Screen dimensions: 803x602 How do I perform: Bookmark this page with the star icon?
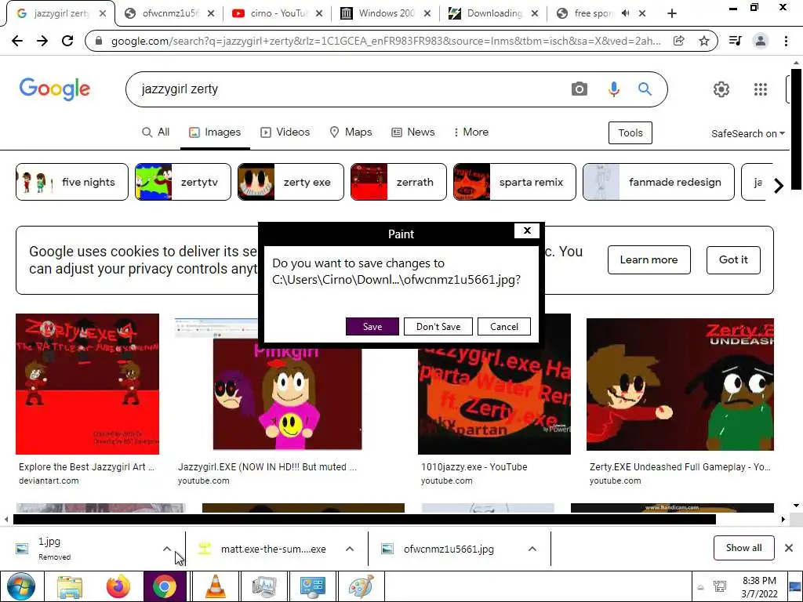[704, 41]
